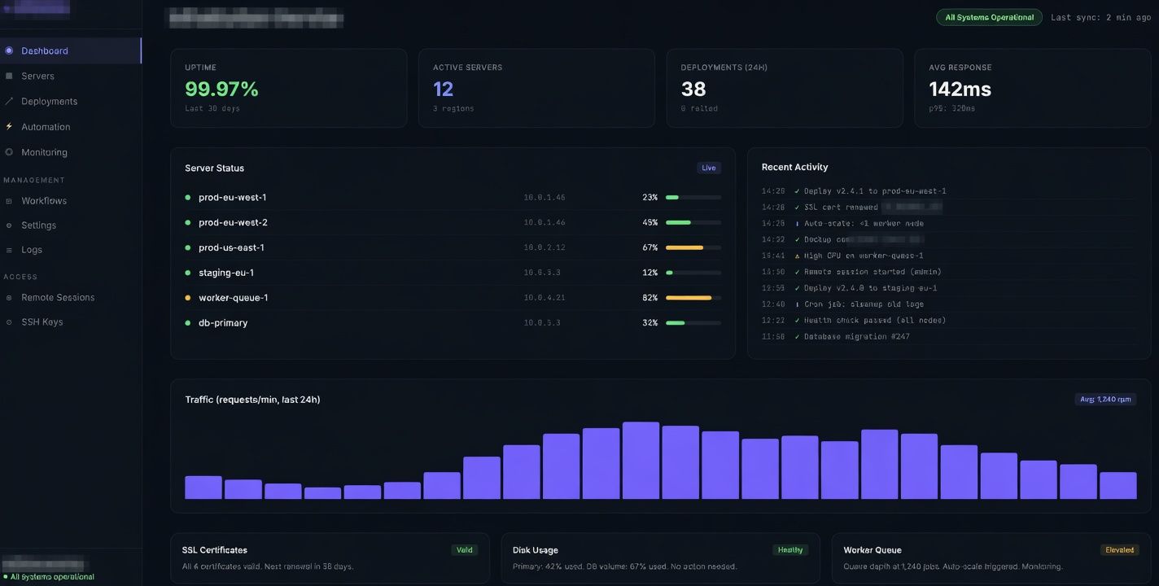Click the Avg rpm badge on Traffic
Screen dimensions: 1159x586
pyautogui.click(x=1105, y=399)
